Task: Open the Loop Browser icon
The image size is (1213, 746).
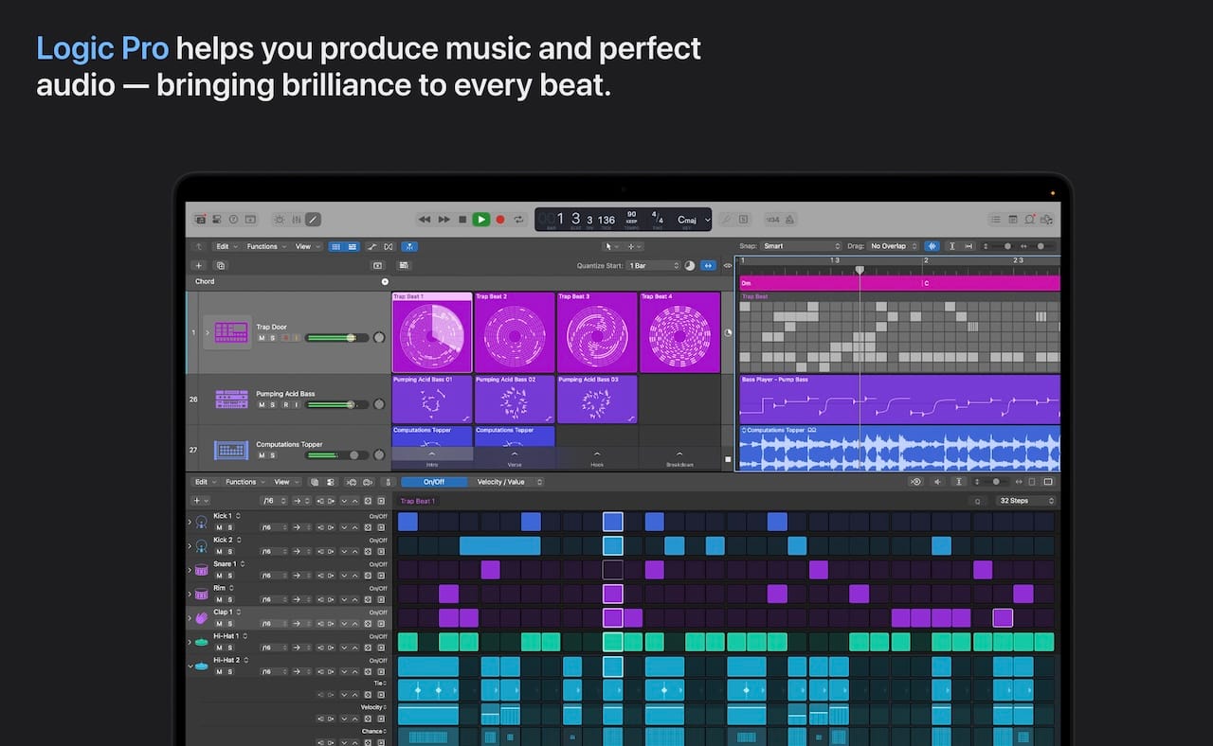Action: coord(1031,220)
